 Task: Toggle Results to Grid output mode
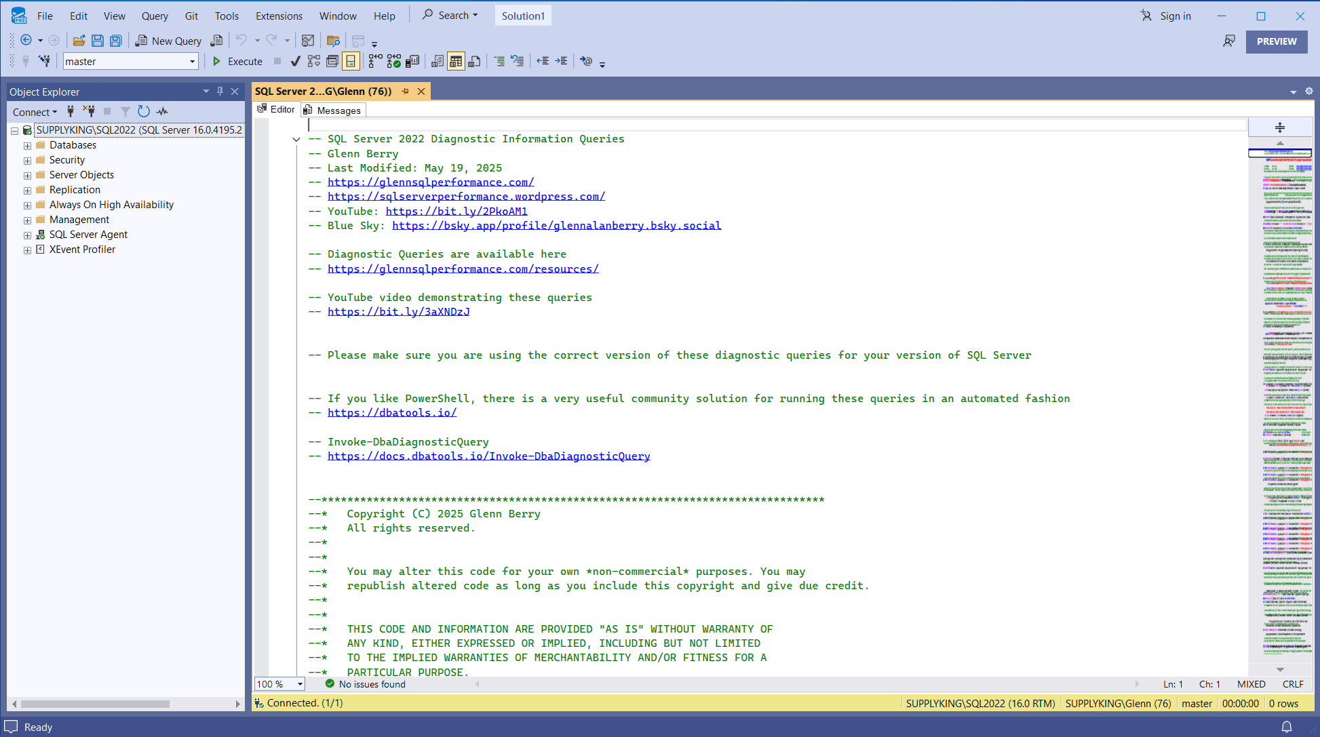pos(456,62)
